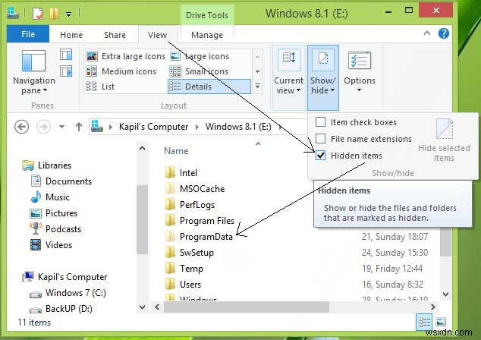The width and height of the screenshot is (481, 340).
Task: Switch to Medium icons layout
Action: 121,71
